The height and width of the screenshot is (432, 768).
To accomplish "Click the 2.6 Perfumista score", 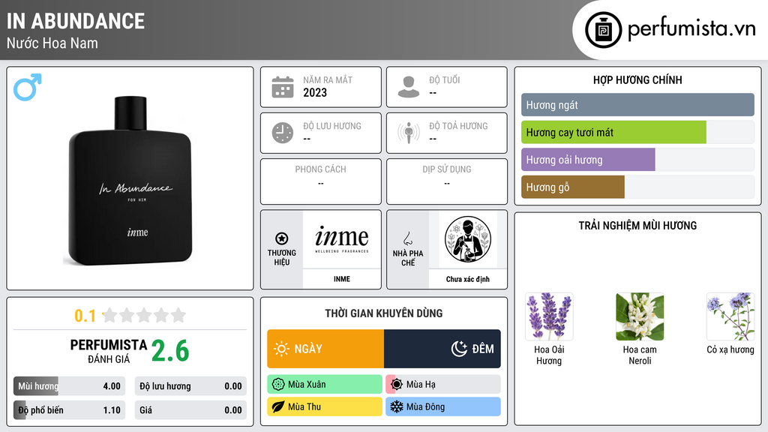I will click(x=170, y=351).
